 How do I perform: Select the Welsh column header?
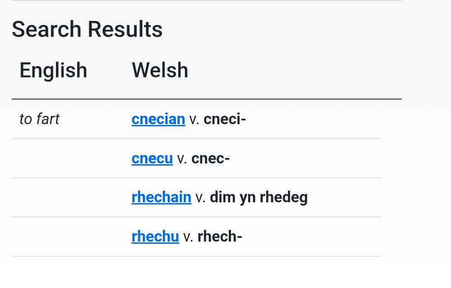160,70
